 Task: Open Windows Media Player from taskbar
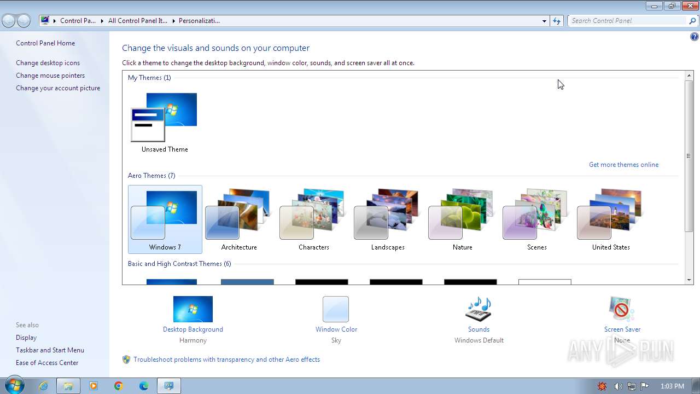pyautogui.click(x=94, y=386)
